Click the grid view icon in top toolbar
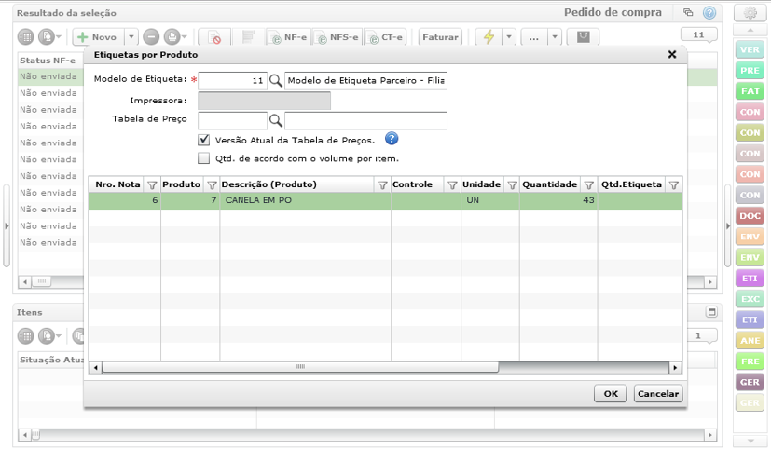 click(25, 37)
